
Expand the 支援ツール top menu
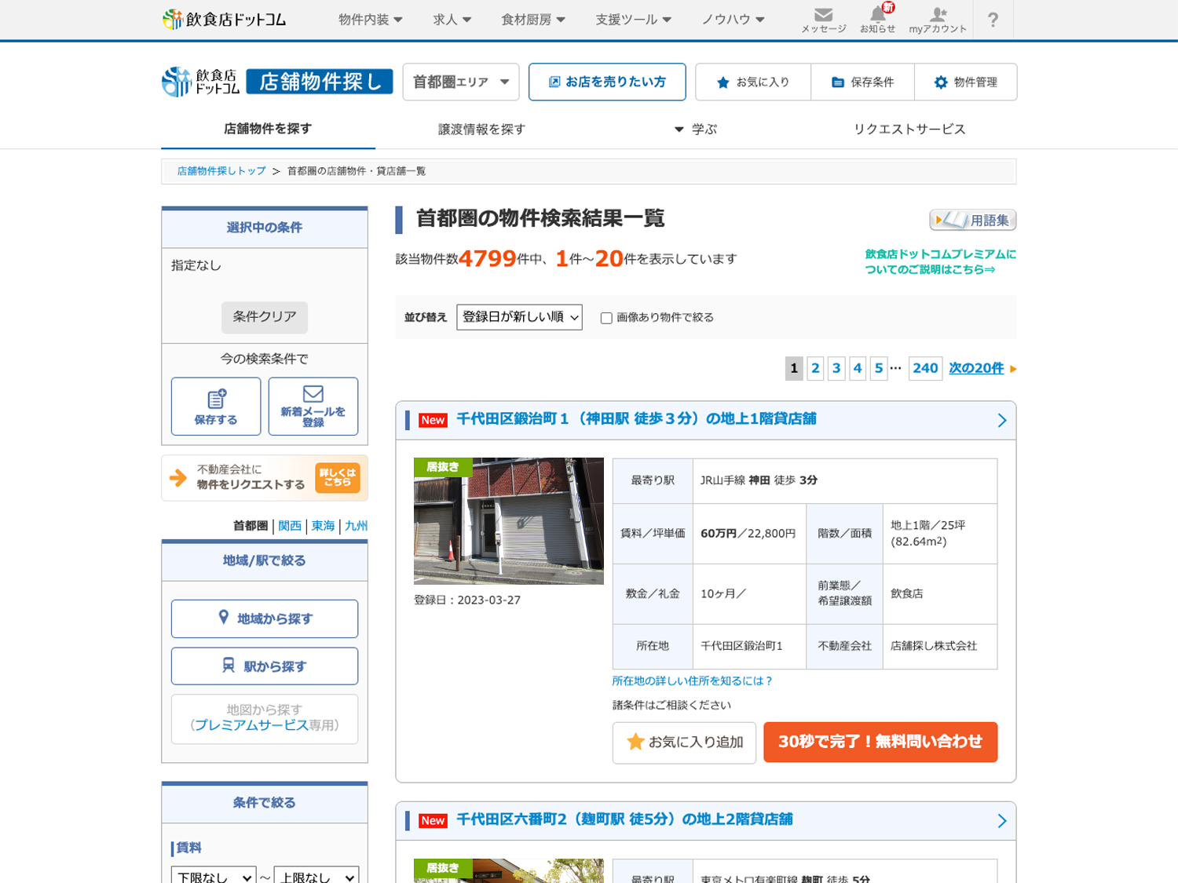point(633,20)
